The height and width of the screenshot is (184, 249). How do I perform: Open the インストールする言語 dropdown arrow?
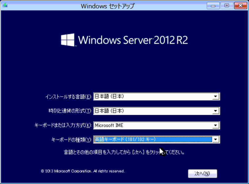coord(216,96)
